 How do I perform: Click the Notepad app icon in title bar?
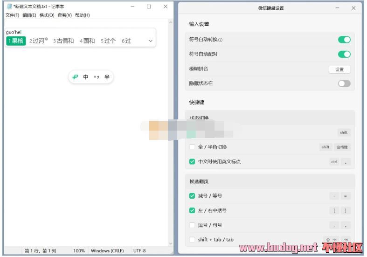pyautogui.click(x=9, y=7)
